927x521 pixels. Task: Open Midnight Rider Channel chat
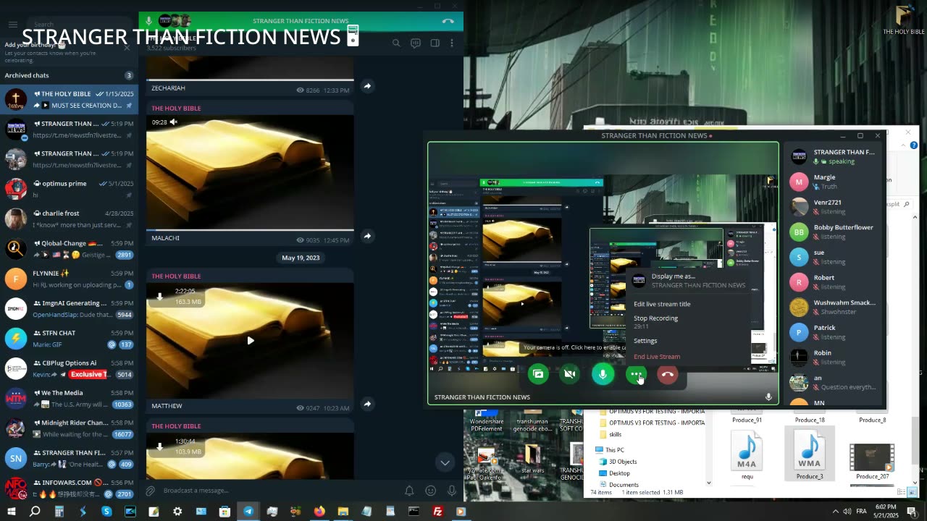point(69,428)
